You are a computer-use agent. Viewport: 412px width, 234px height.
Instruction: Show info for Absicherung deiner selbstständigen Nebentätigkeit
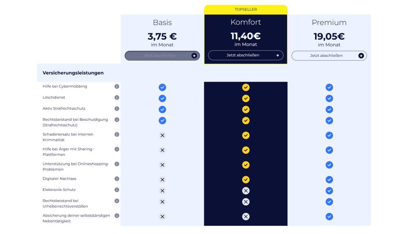coord(117,216)
